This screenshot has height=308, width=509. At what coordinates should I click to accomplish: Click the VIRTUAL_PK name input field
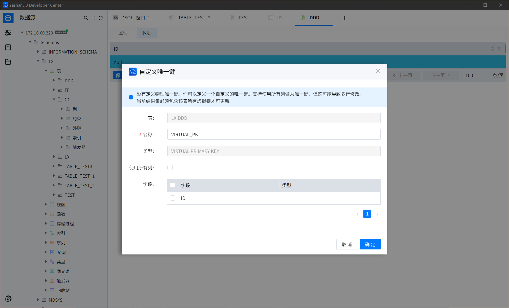(274, 134)
